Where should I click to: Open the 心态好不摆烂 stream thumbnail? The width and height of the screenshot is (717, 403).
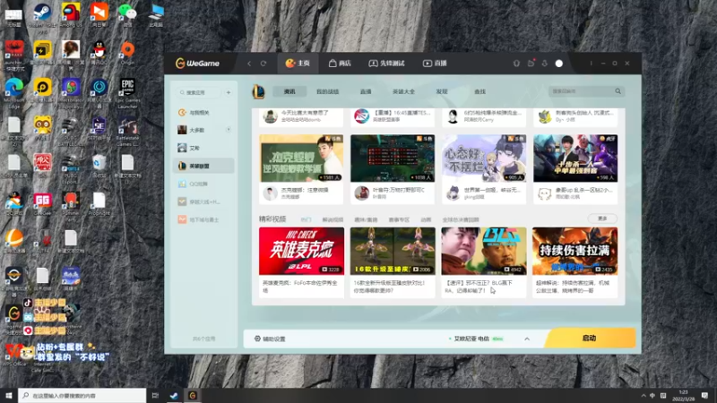tap(484, 159)
